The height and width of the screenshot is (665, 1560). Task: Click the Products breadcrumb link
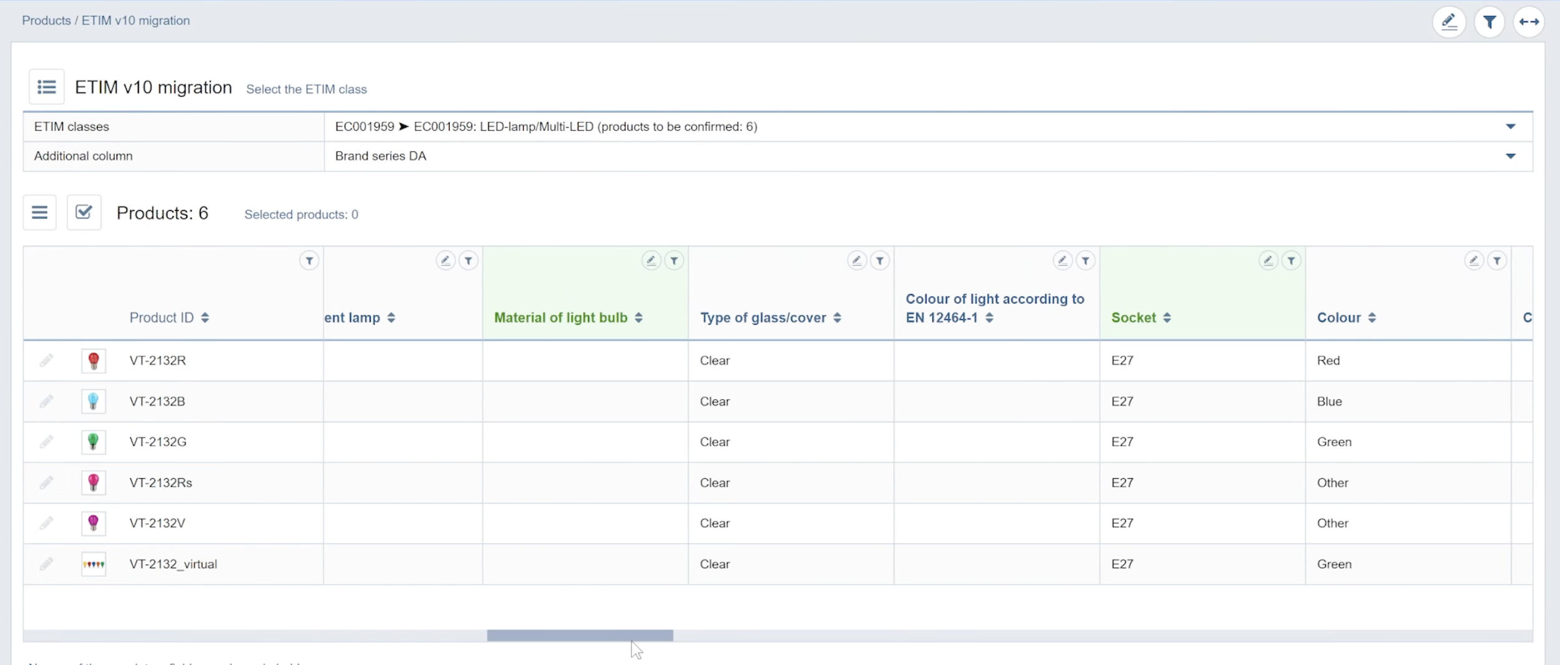(x=46, y=21)
